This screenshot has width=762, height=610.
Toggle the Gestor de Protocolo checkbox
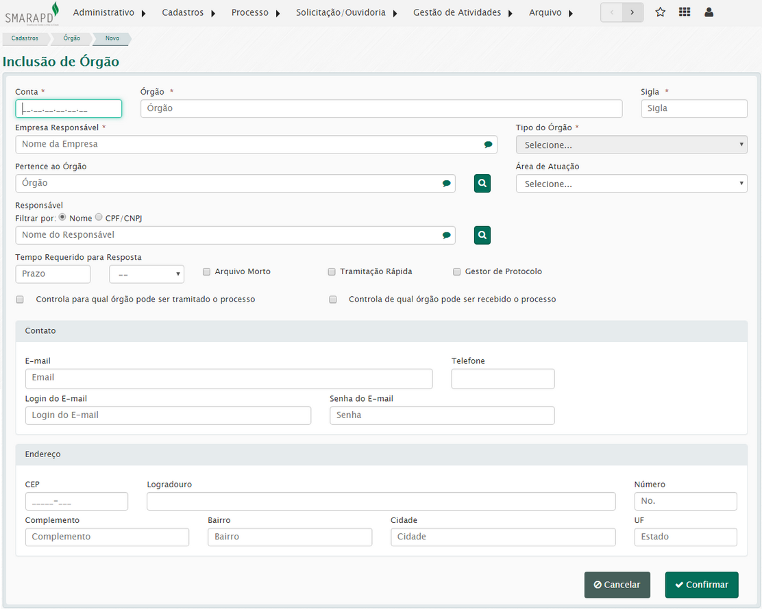[x=457, y=272]
